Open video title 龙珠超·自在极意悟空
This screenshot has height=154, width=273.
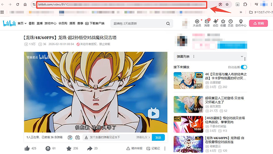pyautogui.click(x=224, y=140)
